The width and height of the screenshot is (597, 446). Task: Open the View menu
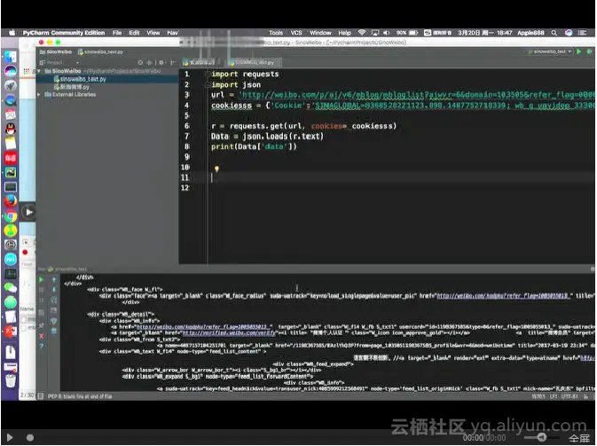[153, 33]
